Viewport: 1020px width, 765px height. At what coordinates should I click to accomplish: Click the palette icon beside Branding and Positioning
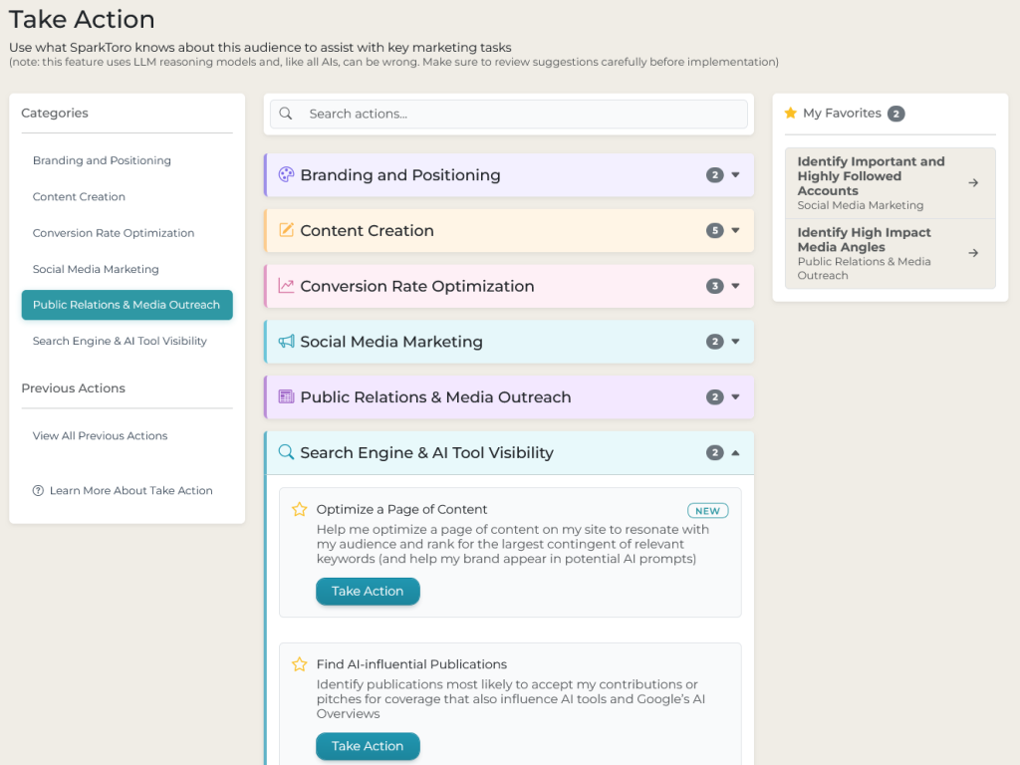pos(286,175)
